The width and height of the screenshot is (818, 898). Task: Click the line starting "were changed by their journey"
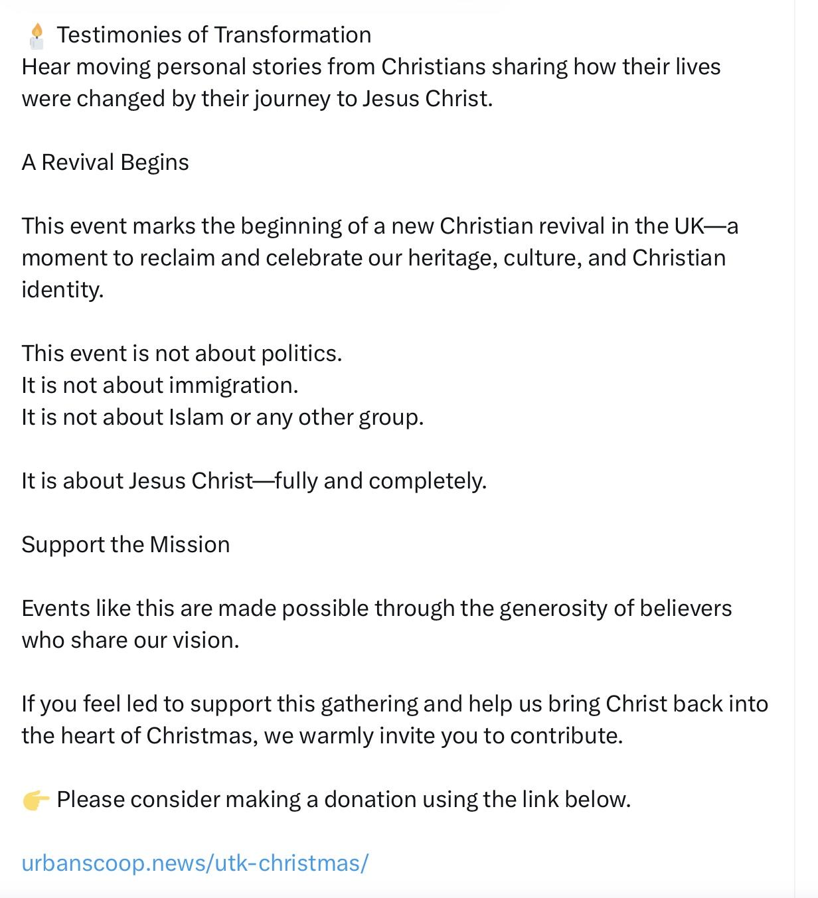257,98
